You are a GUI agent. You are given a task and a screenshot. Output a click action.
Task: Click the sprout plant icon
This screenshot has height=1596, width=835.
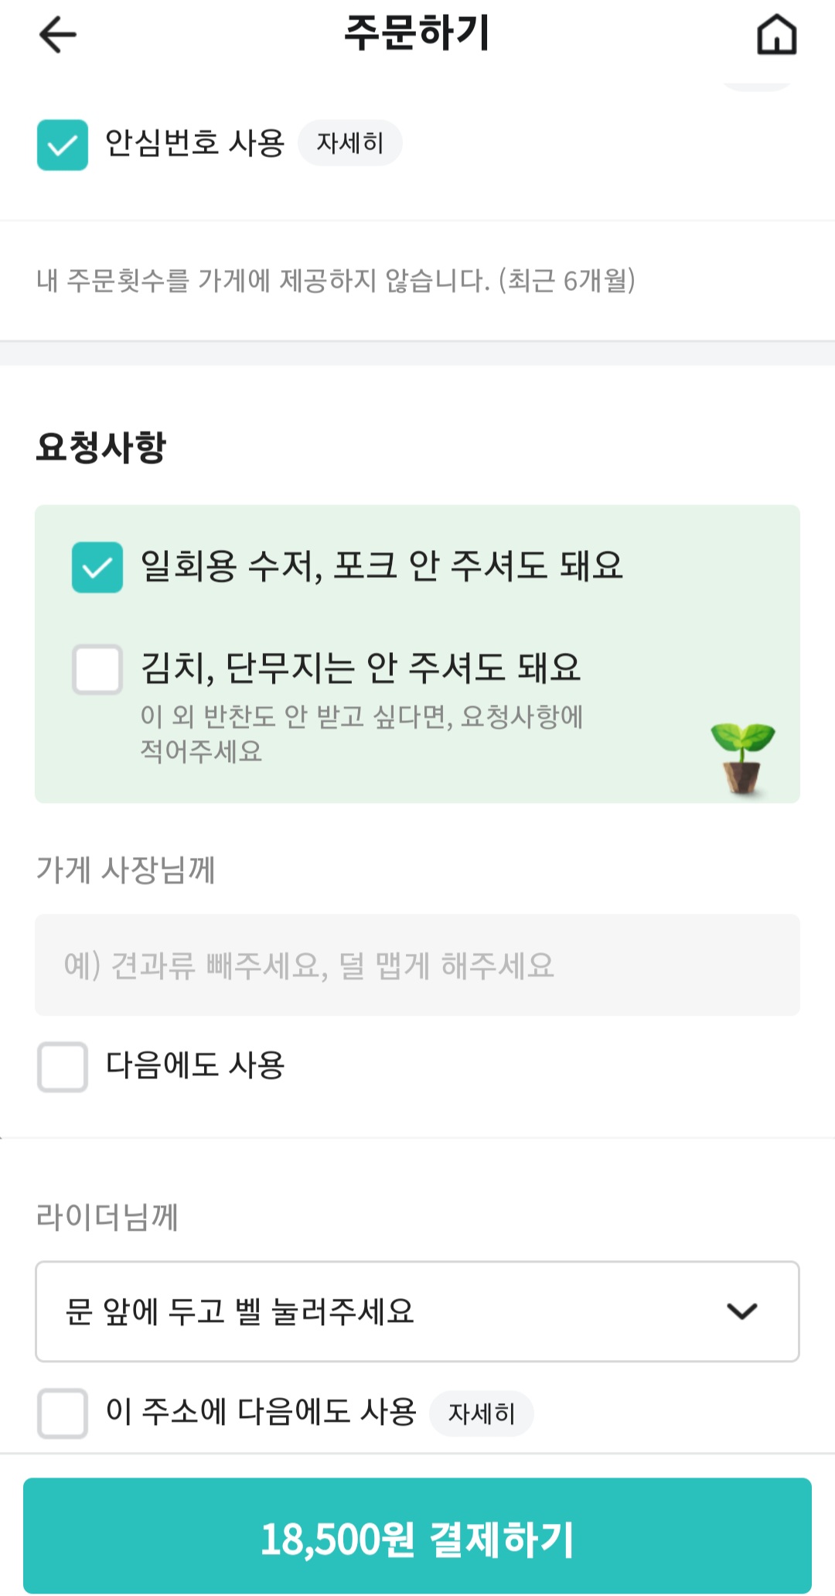pos(743,757)
